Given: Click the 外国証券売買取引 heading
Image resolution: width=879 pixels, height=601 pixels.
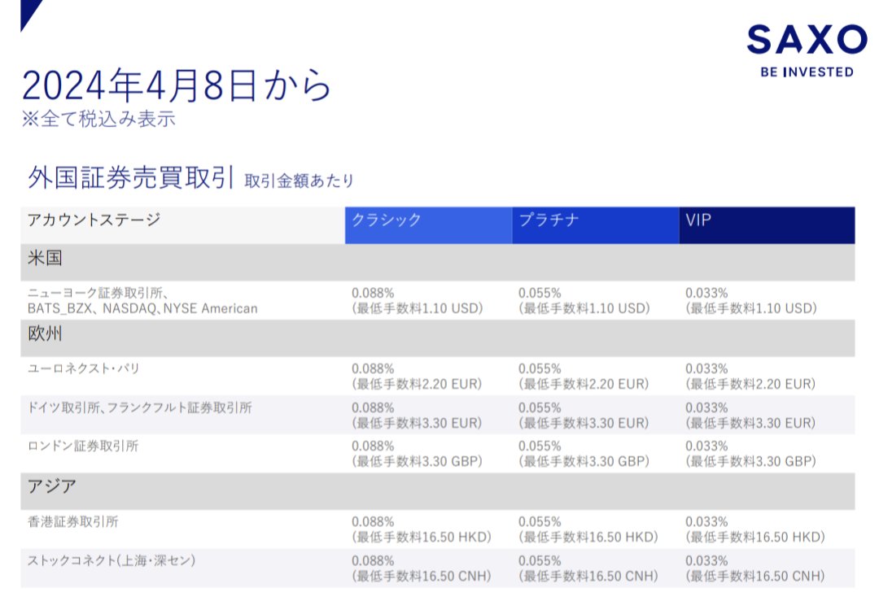Looking at the screenshot, I should [x=130, y=174].
